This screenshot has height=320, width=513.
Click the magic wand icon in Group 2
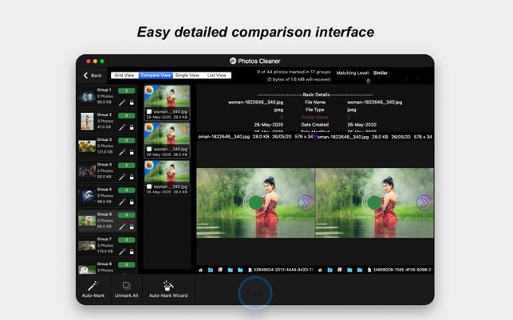[x=122, y=127]
